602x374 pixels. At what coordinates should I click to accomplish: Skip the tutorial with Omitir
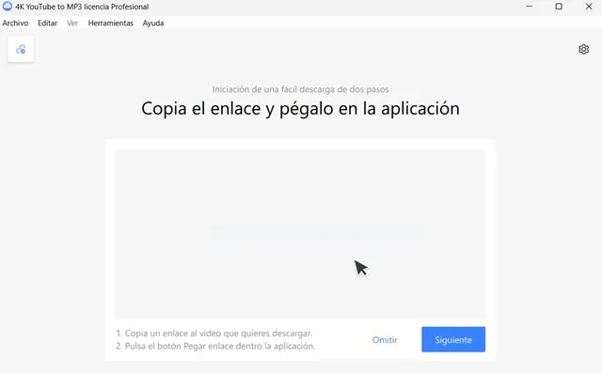pyautogui.click(x=385, y=340)
